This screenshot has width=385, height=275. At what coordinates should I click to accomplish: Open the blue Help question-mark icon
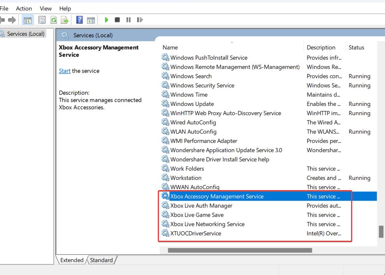click(x=79, y=20)
